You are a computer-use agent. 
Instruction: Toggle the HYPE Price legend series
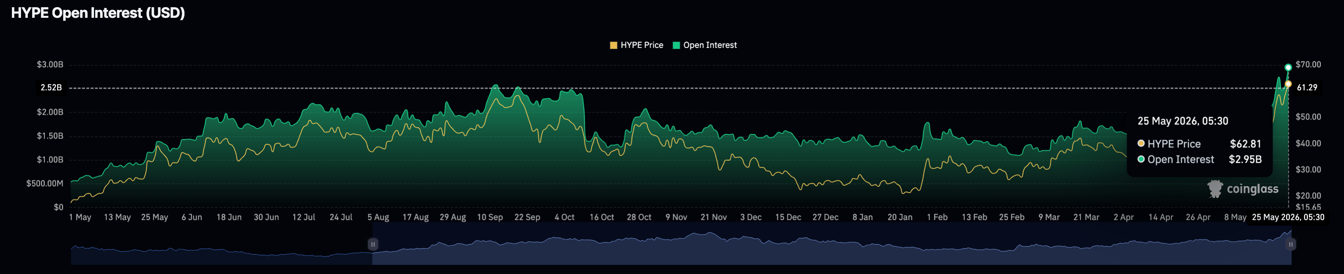637,45
